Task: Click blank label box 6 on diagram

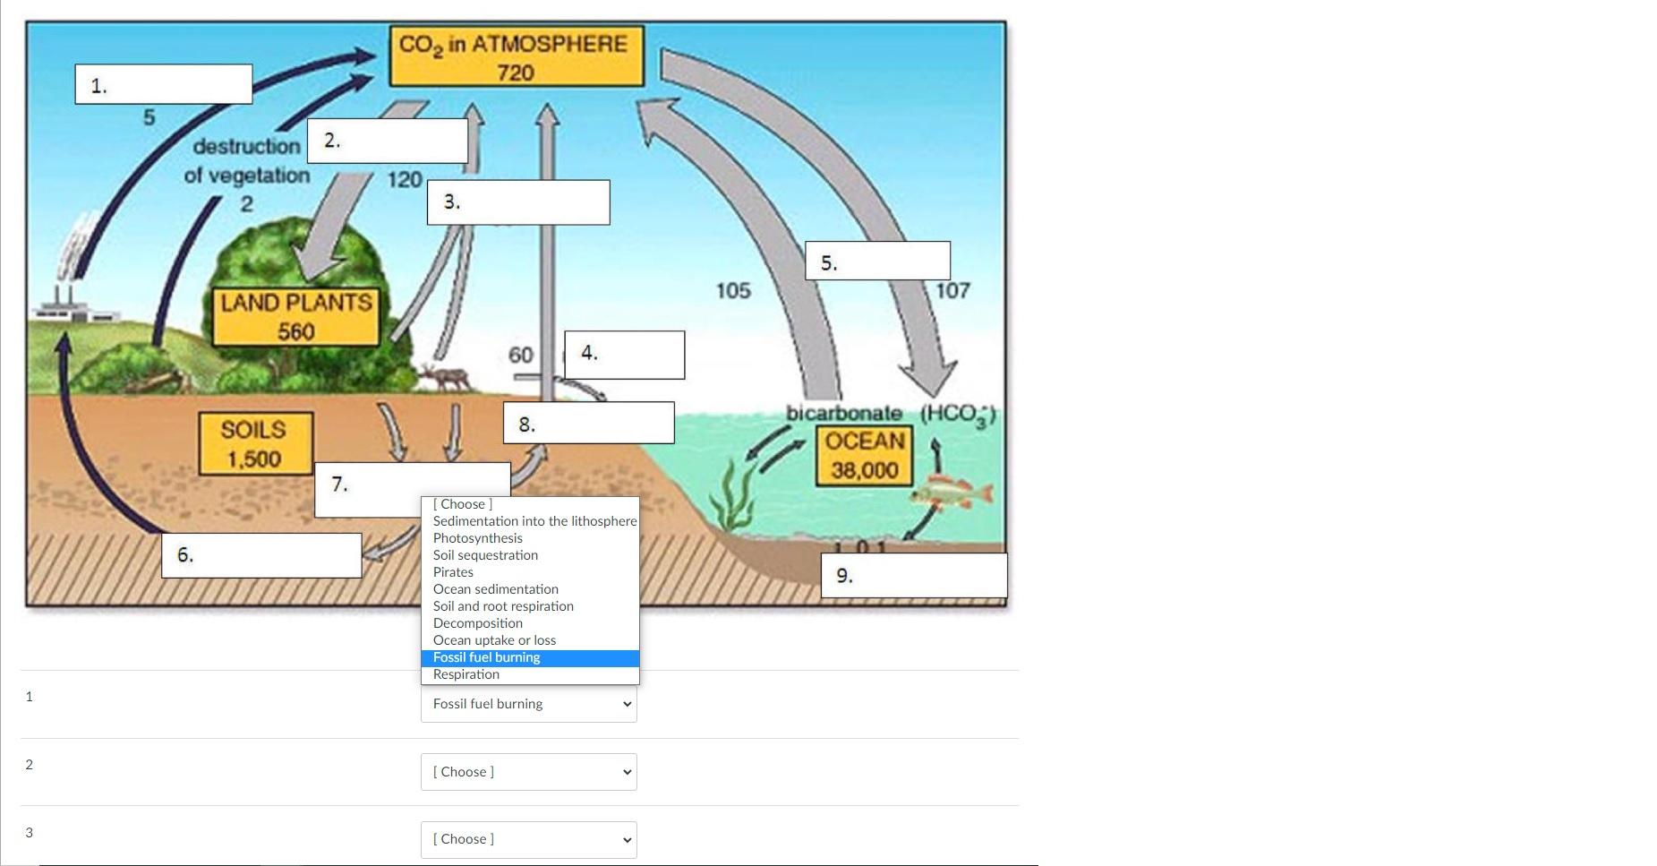Action: pos(261,555)
